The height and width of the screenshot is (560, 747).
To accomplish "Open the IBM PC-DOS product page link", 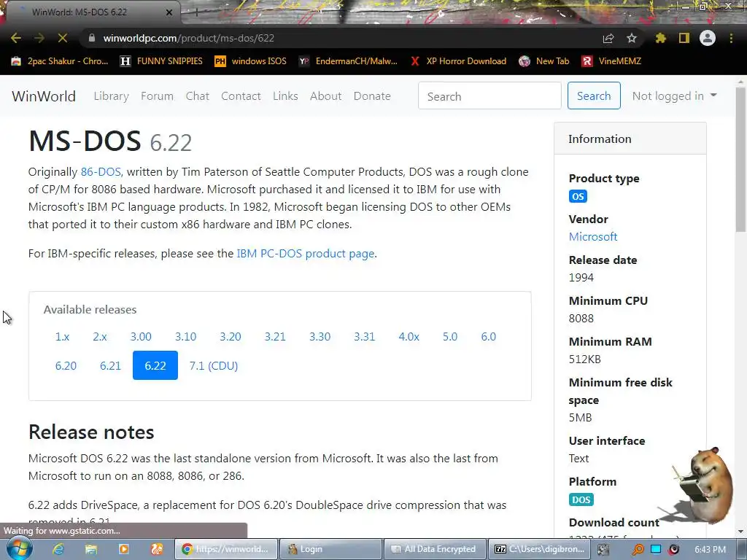I will [306, 253].
